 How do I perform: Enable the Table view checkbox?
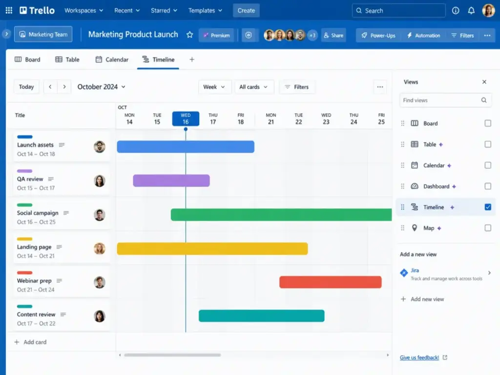(x=488, y=144)
